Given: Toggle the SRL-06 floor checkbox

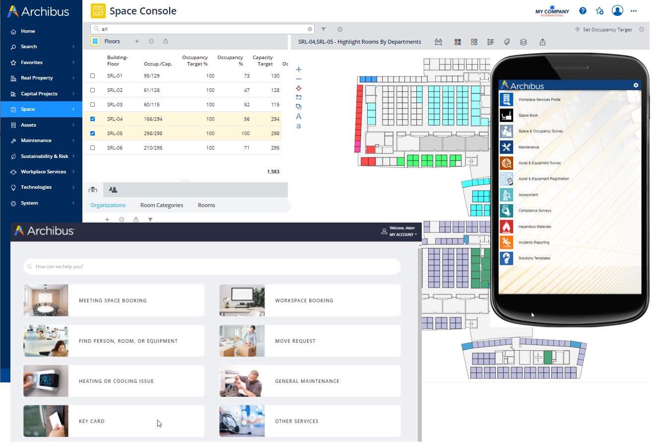Looking at the screenshot, I should 92,148.
